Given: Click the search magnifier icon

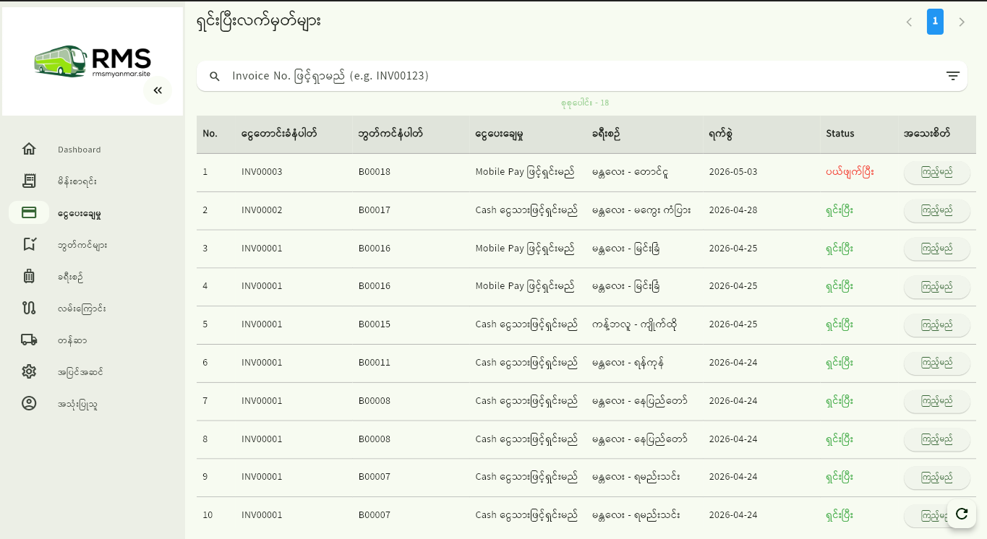Looking at the screenshot, I should tap(215, 76).
